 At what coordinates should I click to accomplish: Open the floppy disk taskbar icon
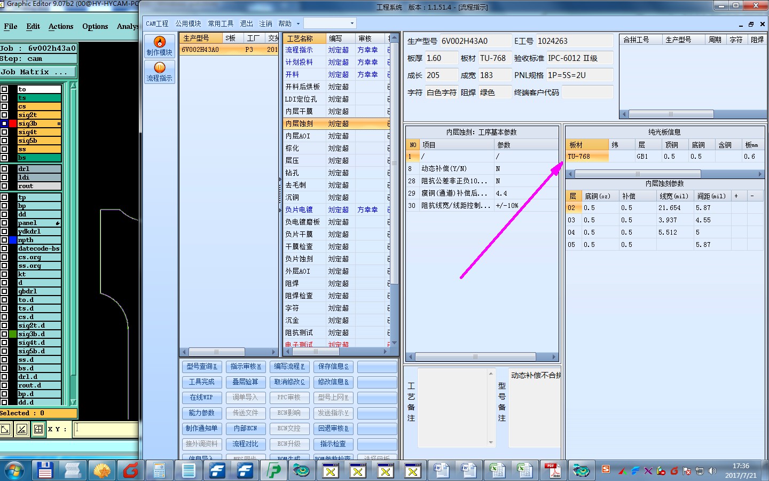pyautogui.click(x=45, y=471)
